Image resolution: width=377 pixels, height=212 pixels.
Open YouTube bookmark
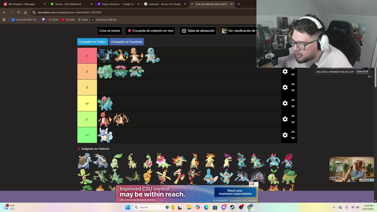(68, 20)
